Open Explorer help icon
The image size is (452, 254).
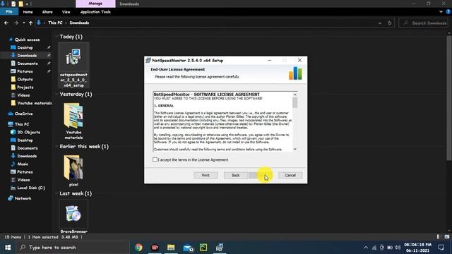448,12
